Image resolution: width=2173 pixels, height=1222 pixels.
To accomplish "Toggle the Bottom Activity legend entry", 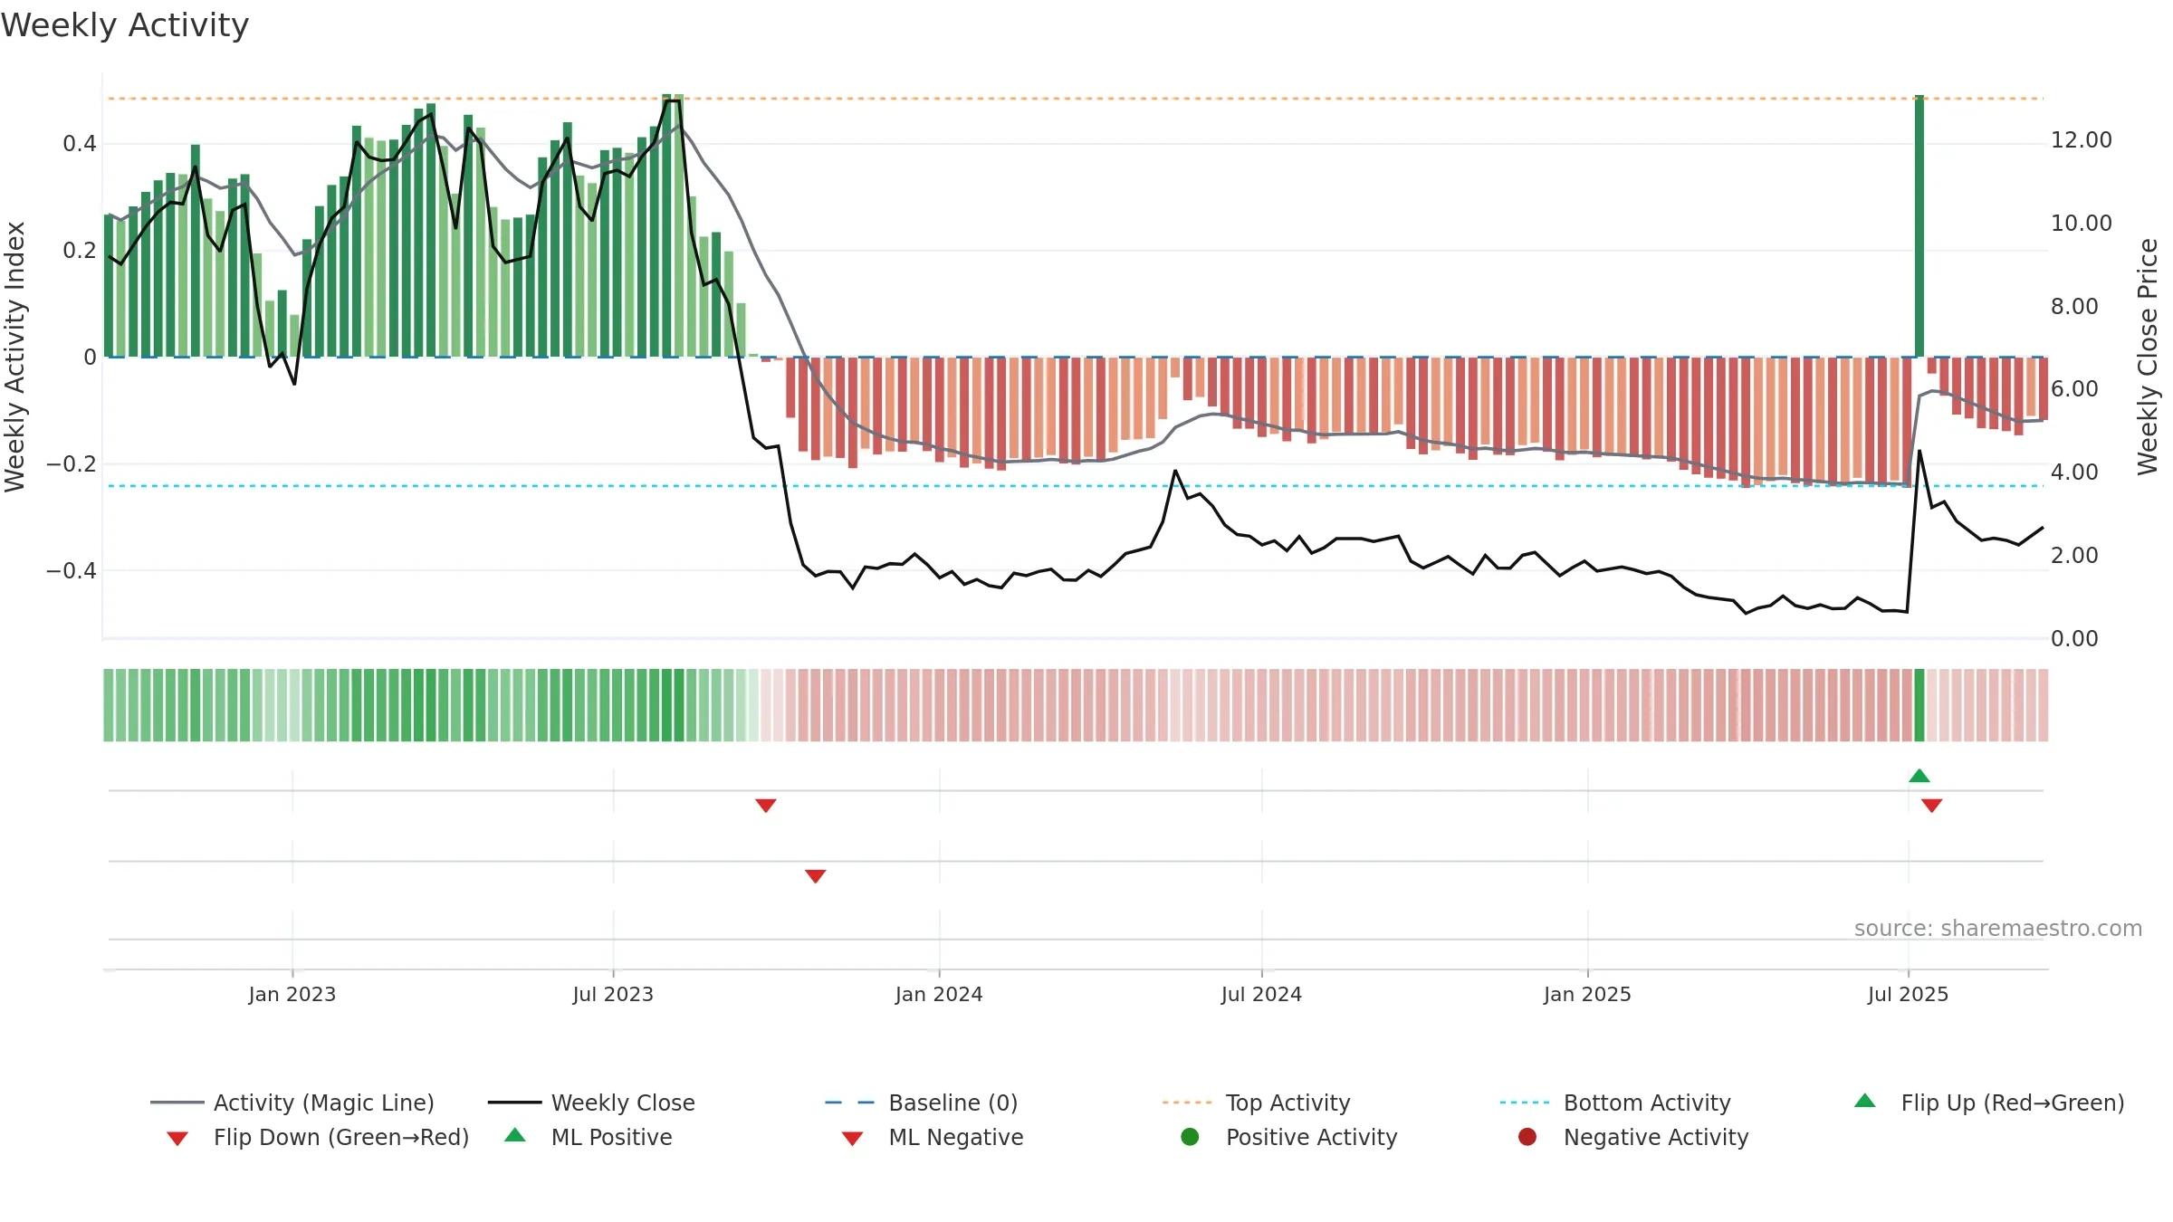I will click(x=1615, y=1103).
